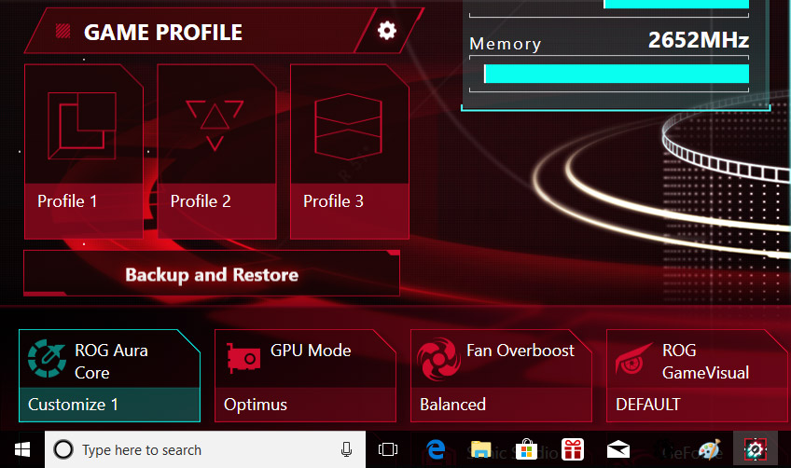Click the microphone icon in search box
The height and width of the screenshot is (468, 791).
click(x=346, y=449)
